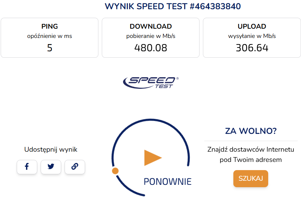Screen dimensions: 301x207
Task: Click the orange dot on the gauge ring
Action: click(x=115, y=171)
